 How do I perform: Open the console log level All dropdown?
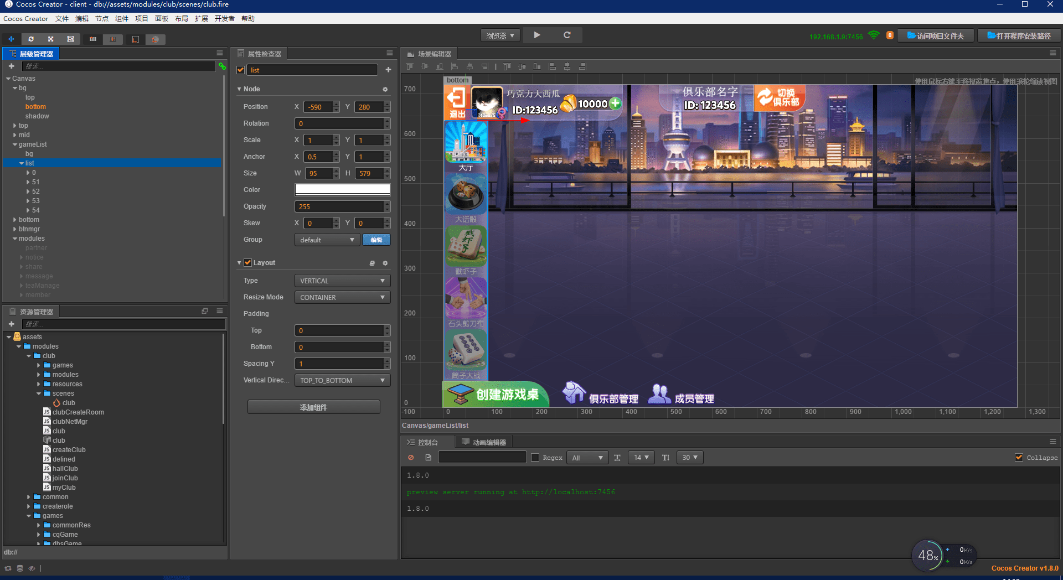click(x=587, y=458)
